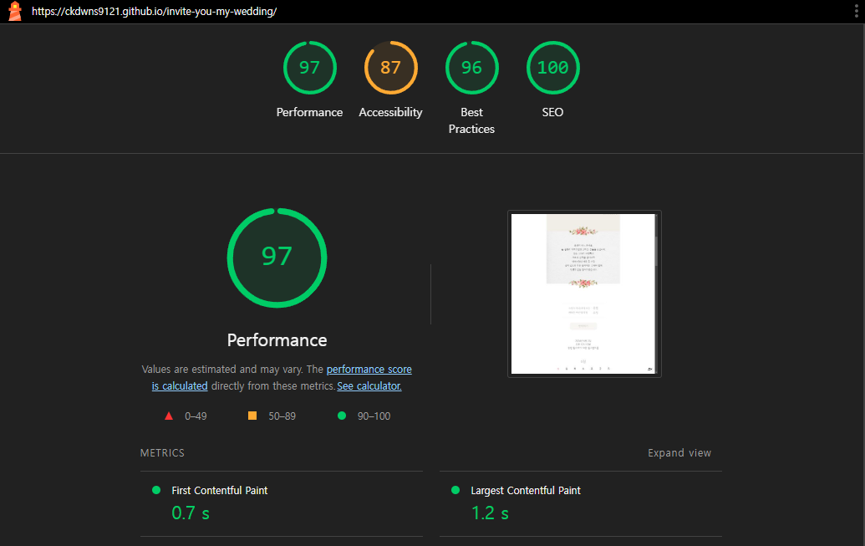865x546 pixels.
Task: Click the '0–49' legend text
Action: (196, 416)
